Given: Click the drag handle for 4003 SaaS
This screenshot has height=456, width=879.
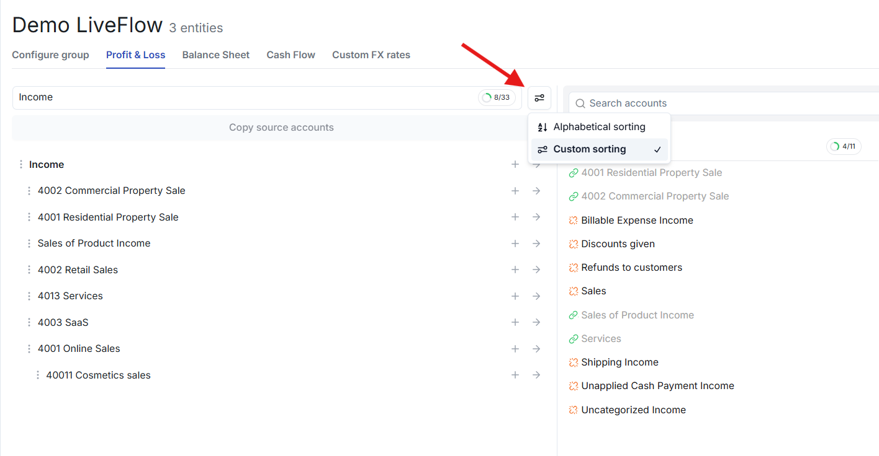Looking at the screenshot, I should pyautogui.click(x=29, y=323).
